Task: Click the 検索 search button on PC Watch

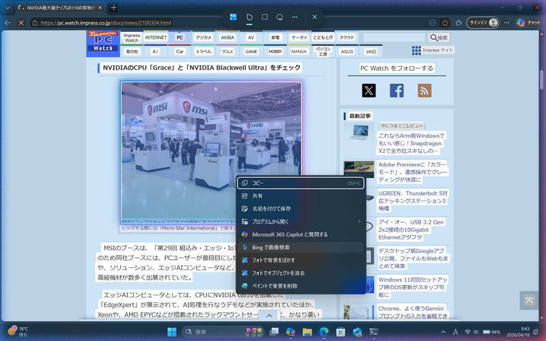Action: coord(439,38)
